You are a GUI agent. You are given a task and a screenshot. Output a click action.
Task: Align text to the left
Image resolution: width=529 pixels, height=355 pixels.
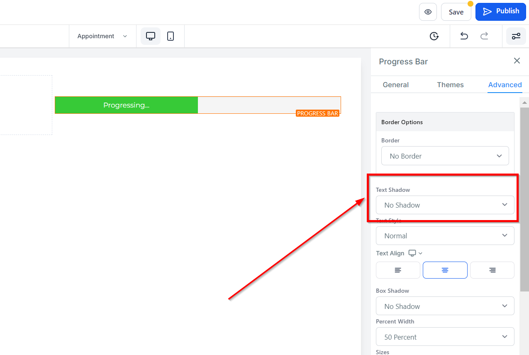point(398,270)
